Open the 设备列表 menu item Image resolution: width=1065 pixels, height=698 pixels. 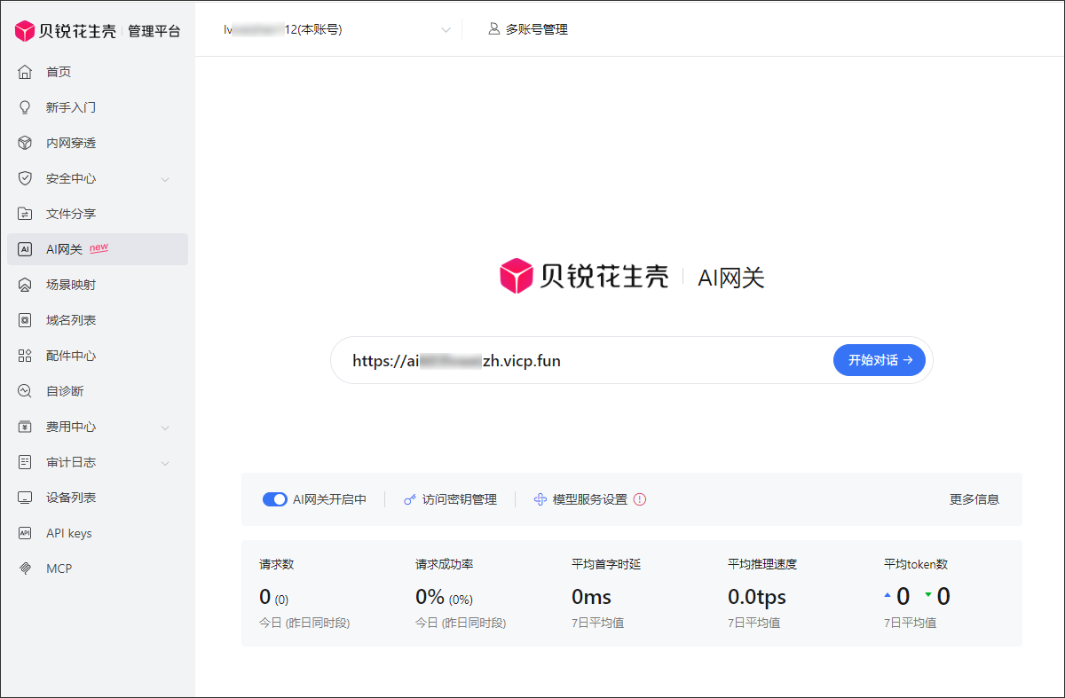pyautogui.click(x=98, y=498)
